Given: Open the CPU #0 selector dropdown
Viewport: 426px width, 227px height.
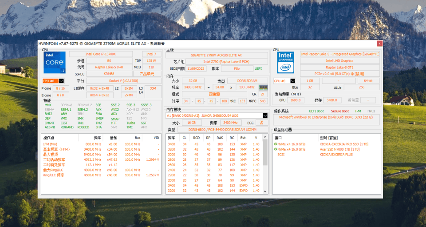Looking at the screenshot, I should [61, 81].
